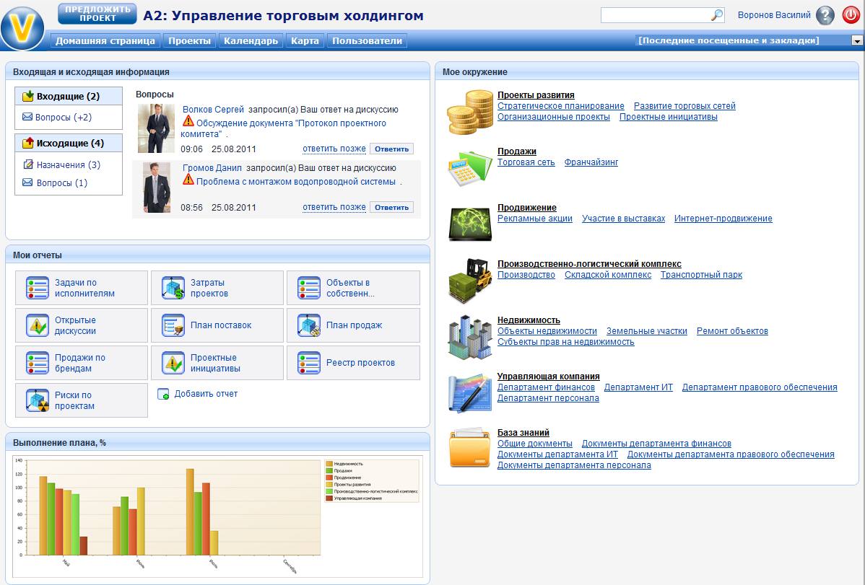Click the green map Продвижение icon
This screenshot has width=865, height=585.
[470, 224]
